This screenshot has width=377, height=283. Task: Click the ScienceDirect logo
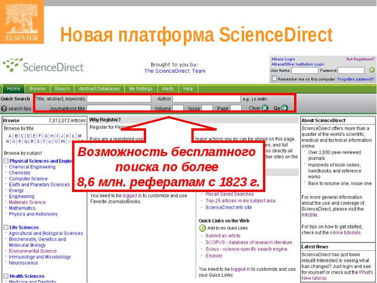click(43, 67)
